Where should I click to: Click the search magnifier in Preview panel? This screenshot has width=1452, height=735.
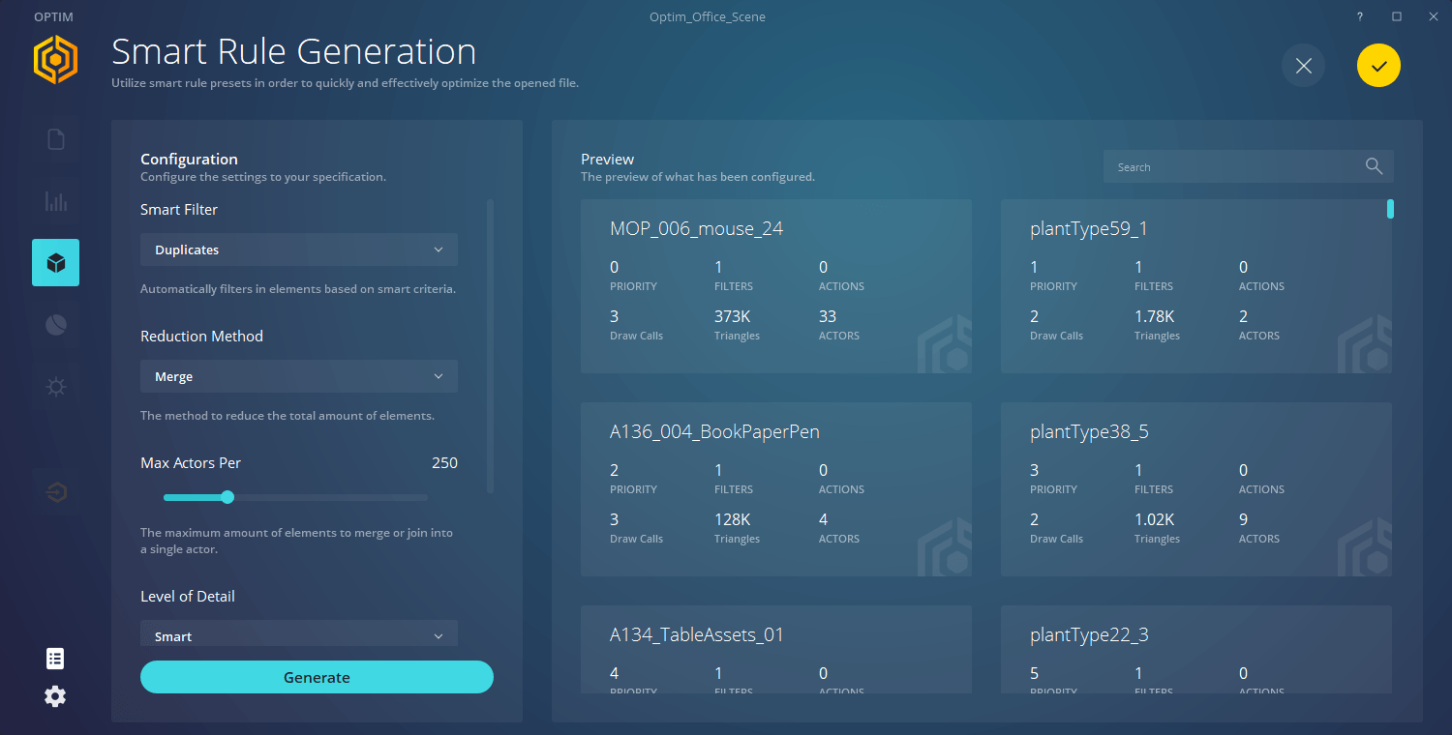[x=1374, y=165]
